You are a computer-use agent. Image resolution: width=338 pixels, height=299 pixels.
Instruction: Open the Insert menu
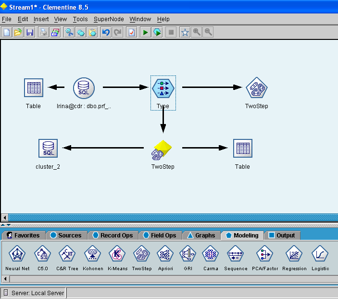pyautogui.click(x=41, y=19)
